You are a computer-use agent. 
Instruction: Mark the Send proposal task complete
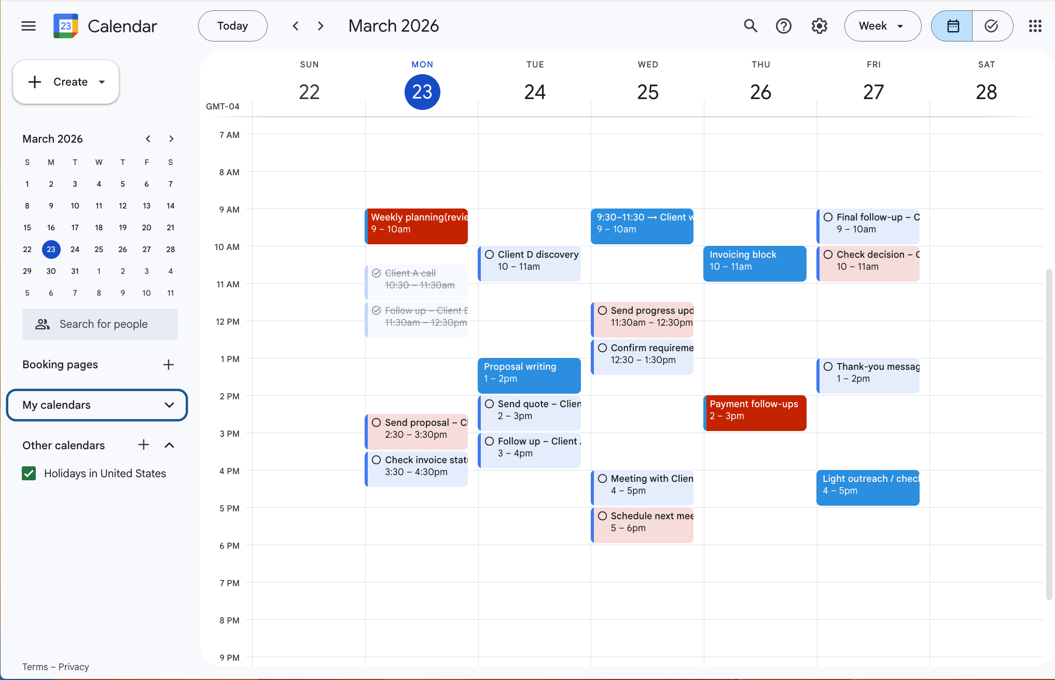click(377, 422)
